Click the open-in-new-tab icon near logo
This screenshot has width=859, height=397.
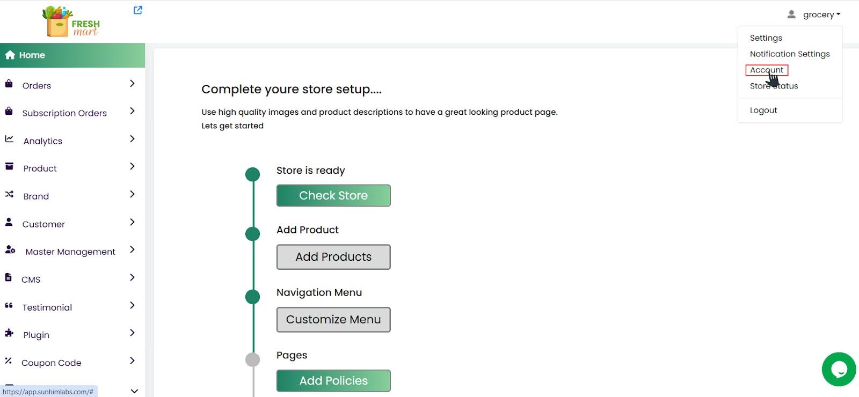(138, 10)
